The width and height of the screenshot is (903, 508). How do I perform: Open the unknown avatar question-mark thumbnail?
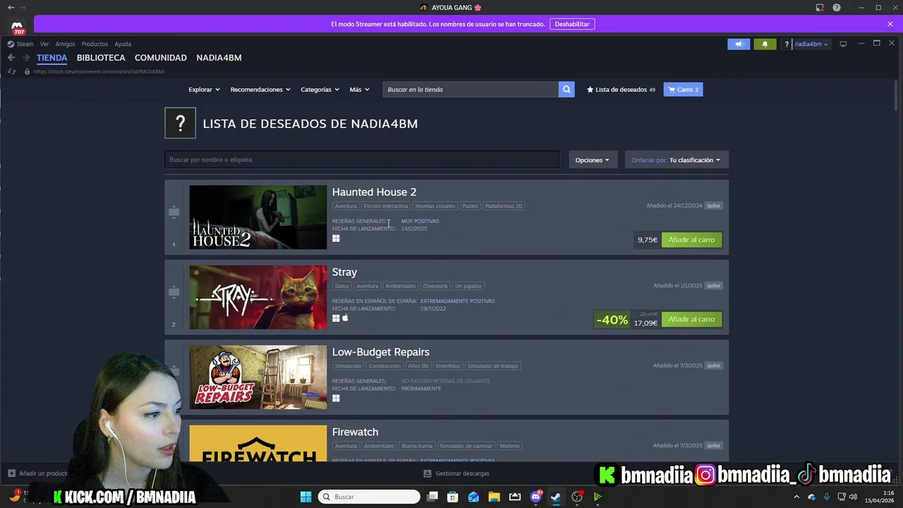180,123
